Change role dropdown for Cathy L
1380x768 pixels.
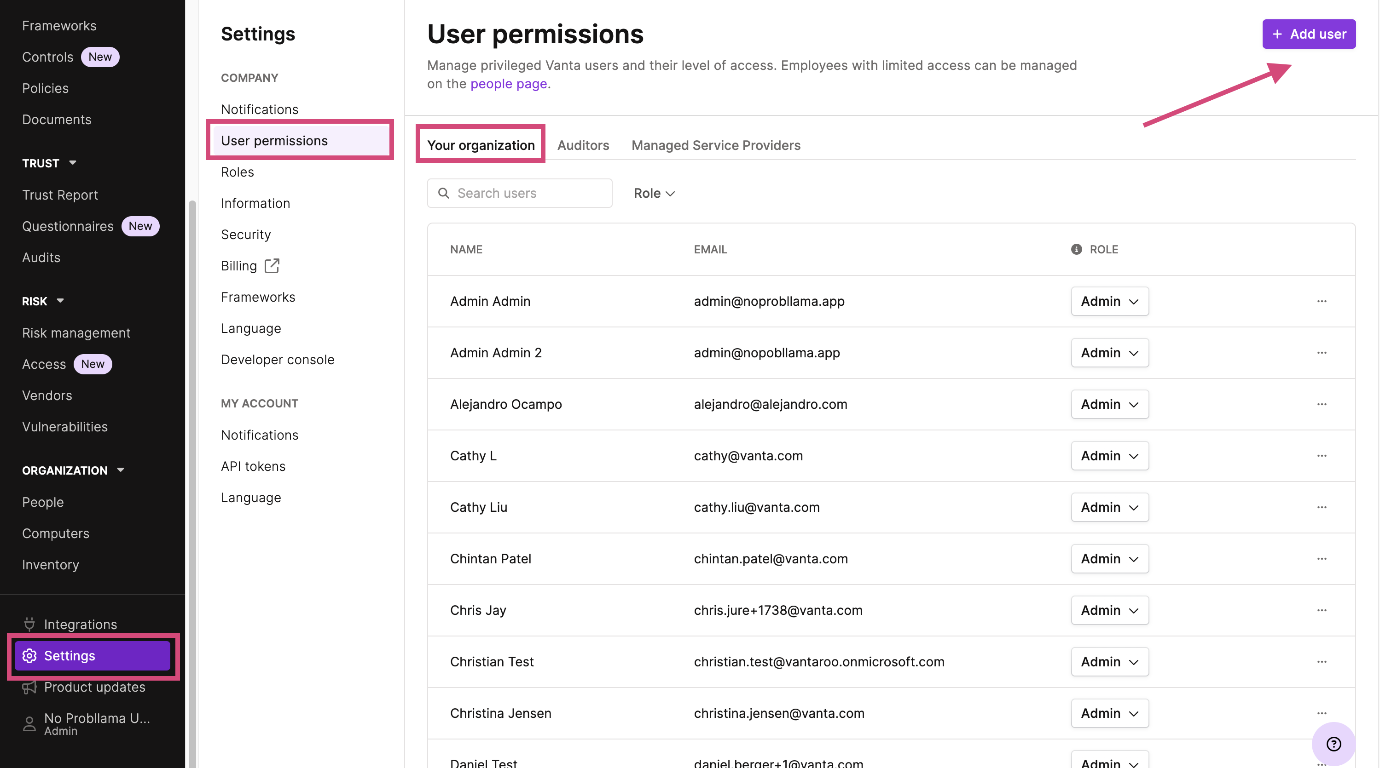[1109, 456]
